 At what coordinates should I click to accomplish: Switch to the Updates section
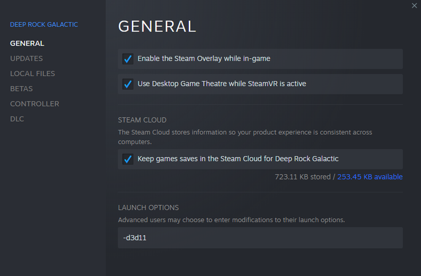26,59
